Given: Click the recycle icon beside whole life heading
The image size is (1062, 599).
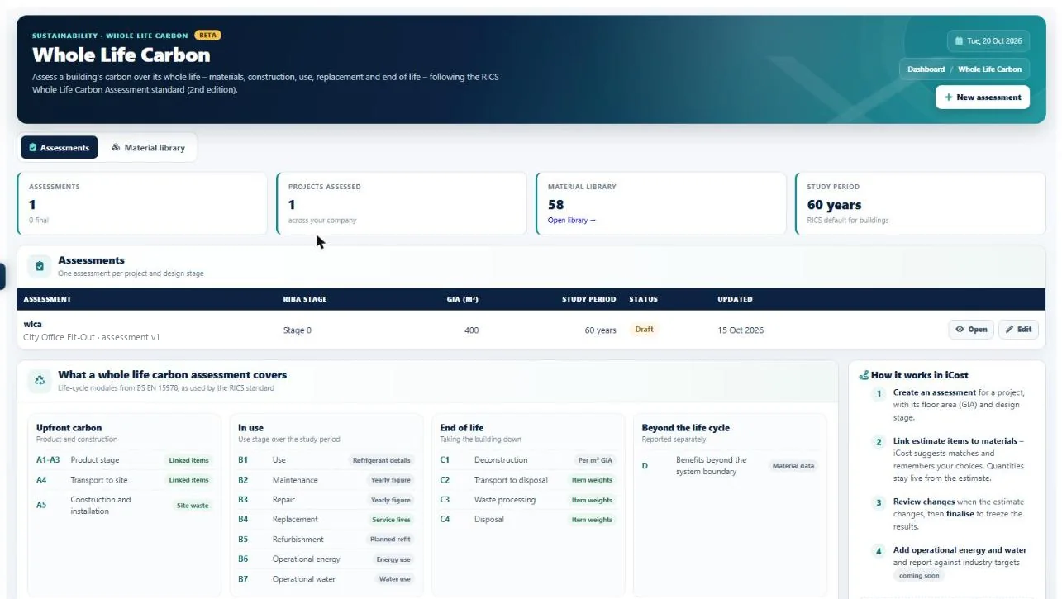Looking at the screenshot, I should [x=40, y=381].
